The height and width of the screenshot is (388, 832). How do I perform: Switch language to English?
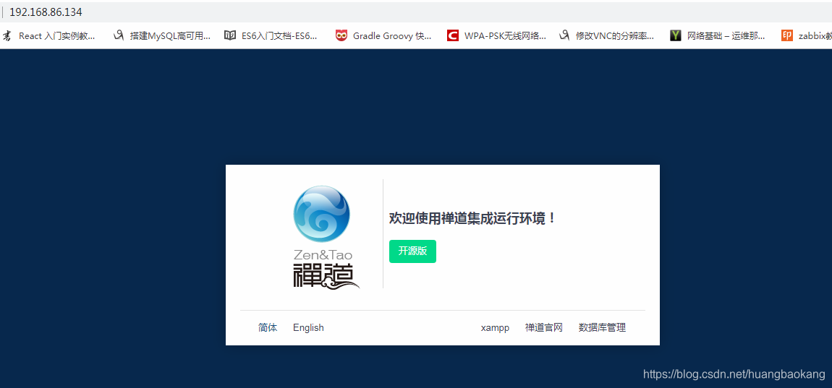[308, 327]
